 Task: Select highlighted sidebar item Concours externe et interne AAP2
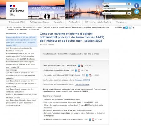[22, 41]
